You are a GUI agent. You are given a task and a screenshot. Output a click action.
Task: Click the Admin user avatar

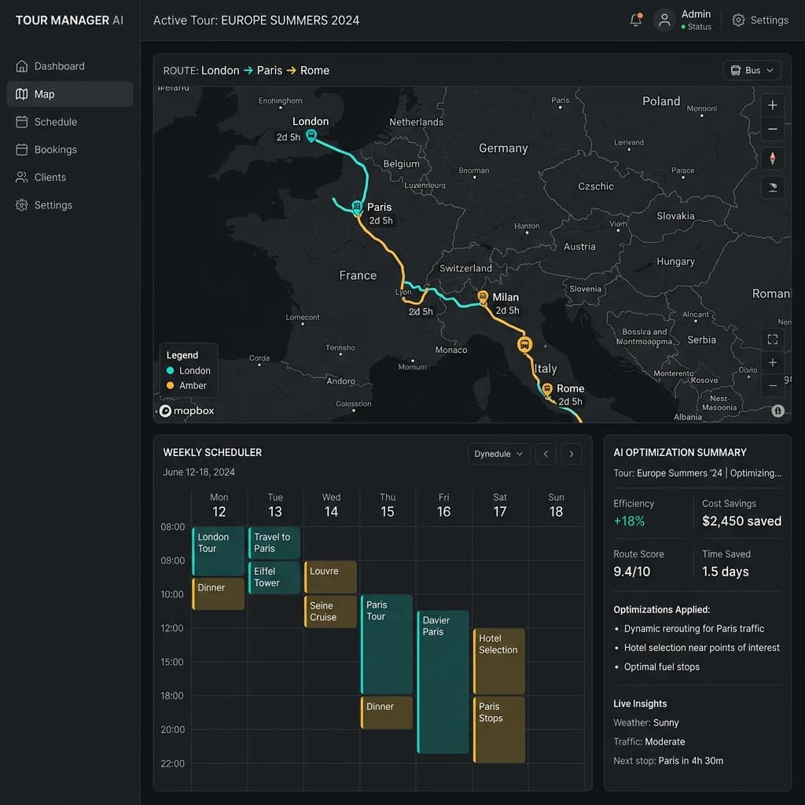click(663, 20)
